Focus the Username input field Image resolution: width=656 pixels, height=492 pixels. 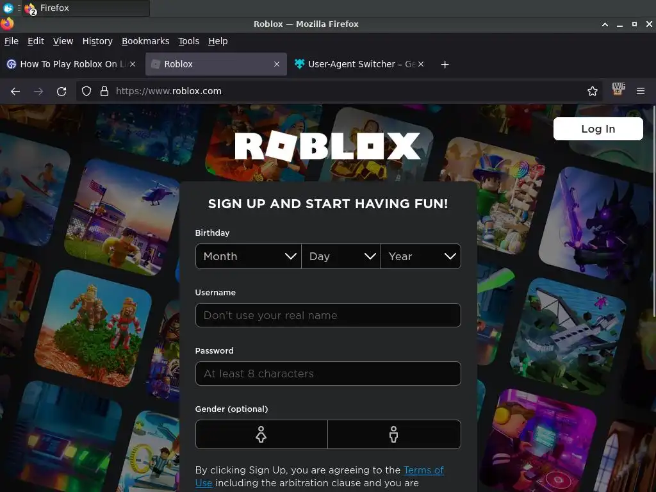pos(328,315)
